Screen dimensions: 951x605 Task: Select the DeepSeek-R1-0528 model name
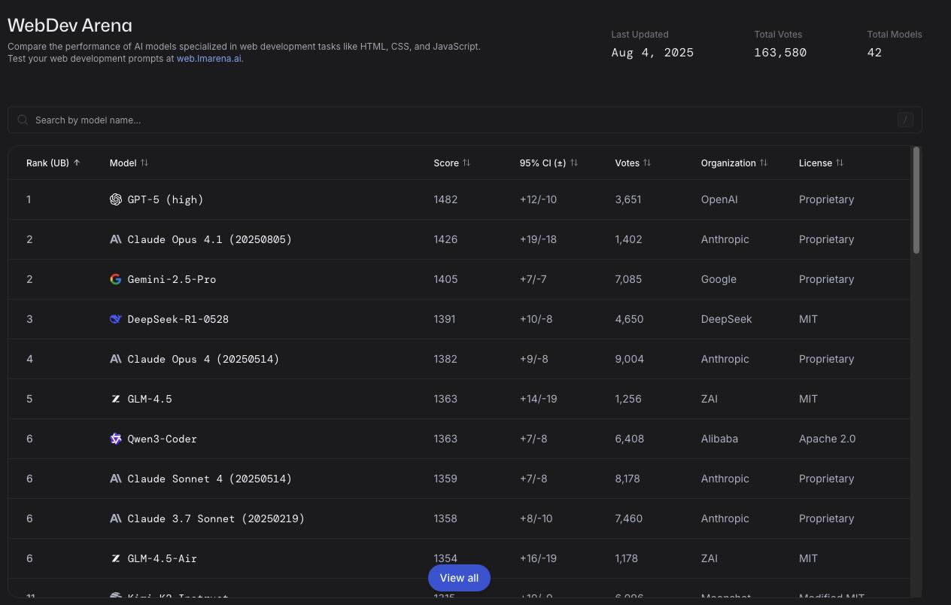click(x=178, y=319)
